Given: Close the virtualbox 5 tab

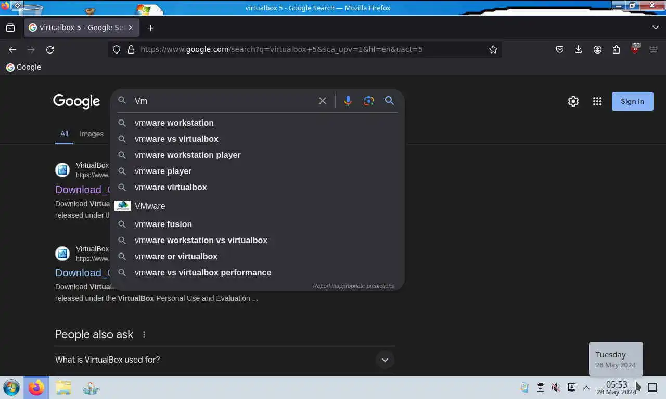Looking at the screenshot, I should [x=131, y=28].
